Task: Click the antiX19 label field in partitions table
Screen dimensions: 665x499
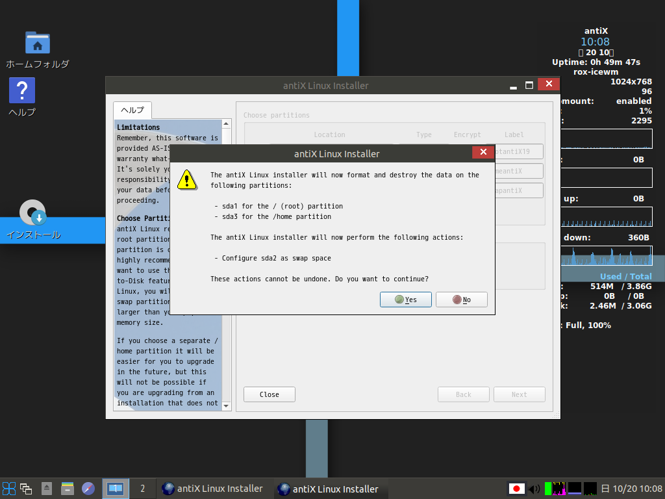Action: 519,151
